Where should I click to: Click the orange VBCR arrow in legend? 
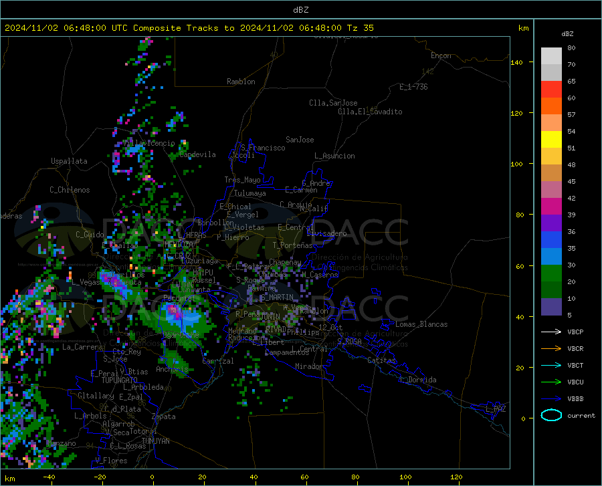tap(551, 348)
